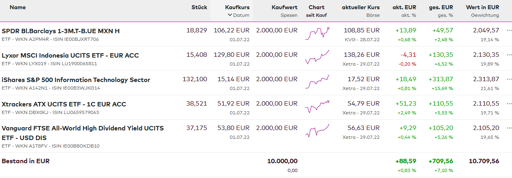
Task: Open more options for Xtrackers ATX row
Action: coord(509,104)
